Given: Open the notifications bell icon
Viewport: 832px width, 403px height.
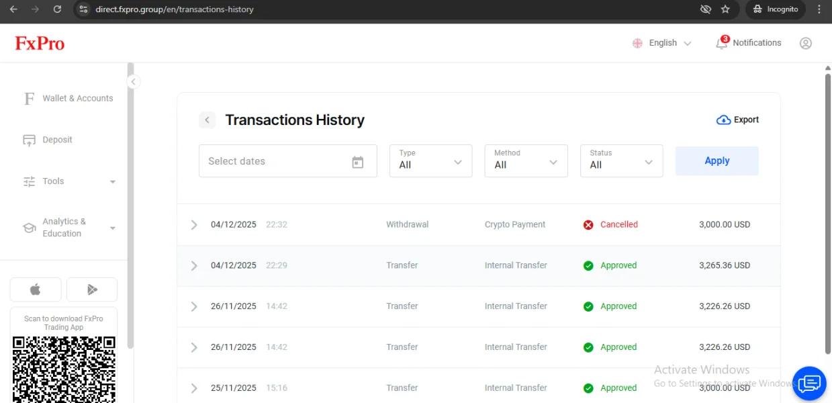Looking at the screenshot, I should point(722,43).
